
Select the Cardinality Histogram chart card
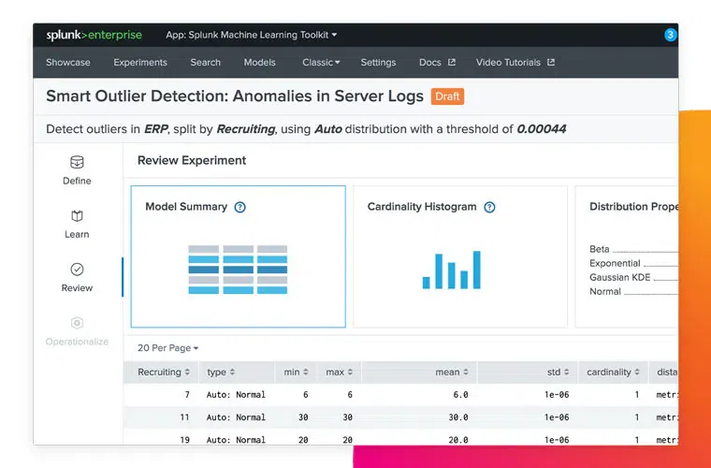pyautogui.click(x=459, y=256)
